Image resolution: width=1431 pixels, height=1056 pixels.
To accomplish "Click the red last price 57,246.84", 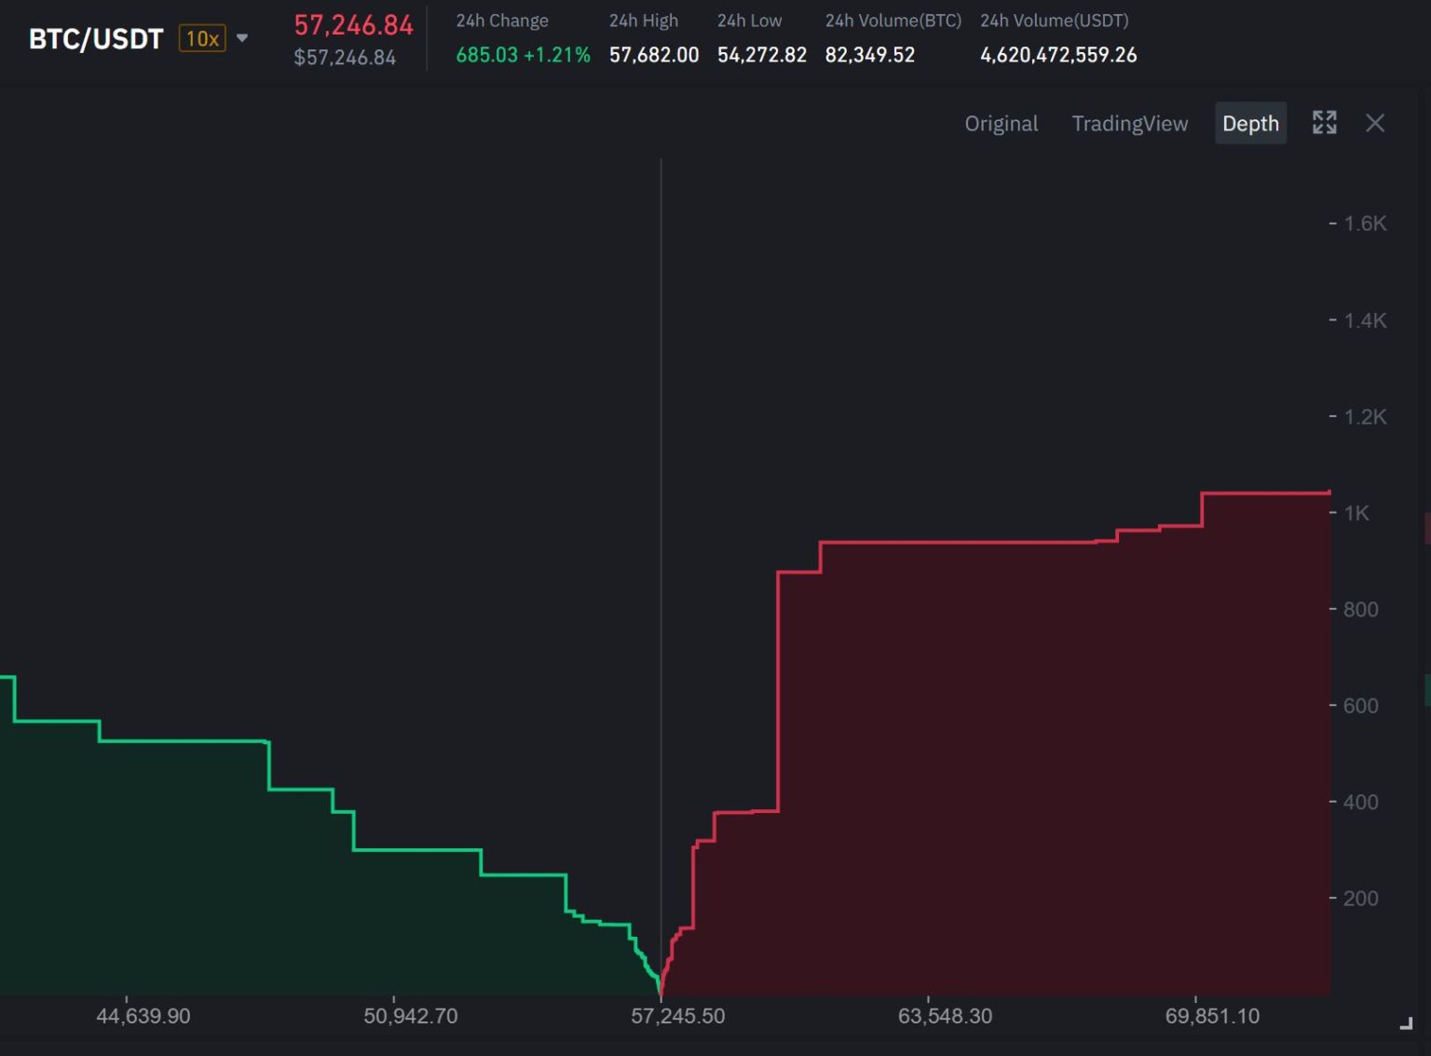I will point(353,25).
